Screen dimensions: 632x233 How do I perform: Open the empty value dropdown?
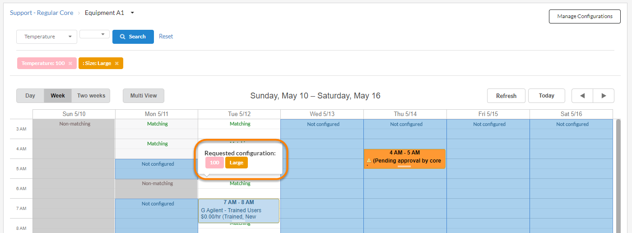tap(94, 34)
